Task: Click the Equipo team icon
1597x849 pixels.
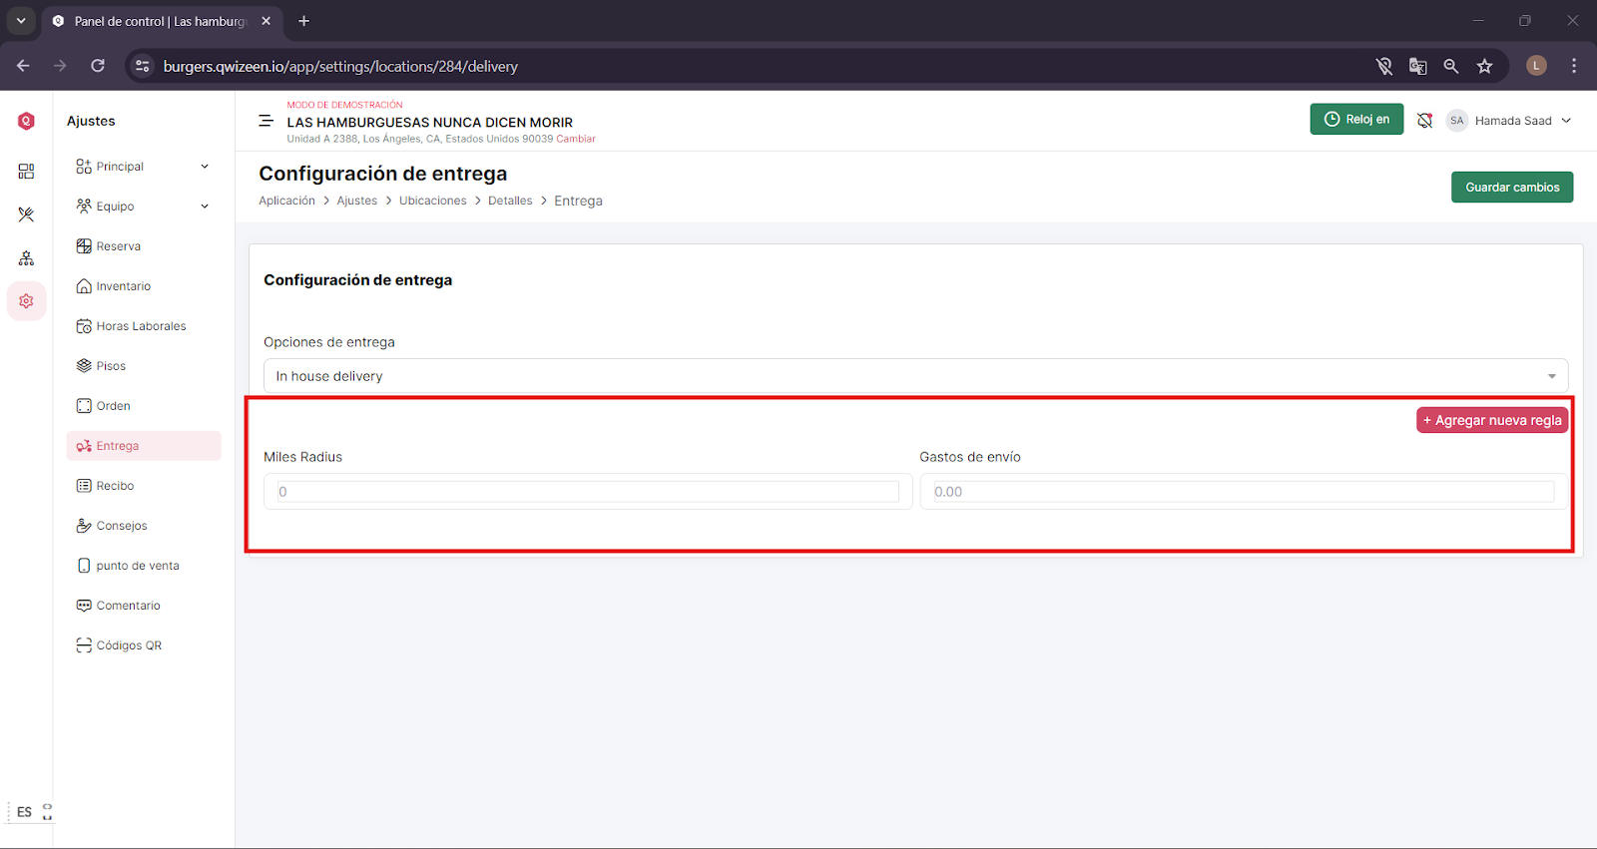Action: point(84,207)
